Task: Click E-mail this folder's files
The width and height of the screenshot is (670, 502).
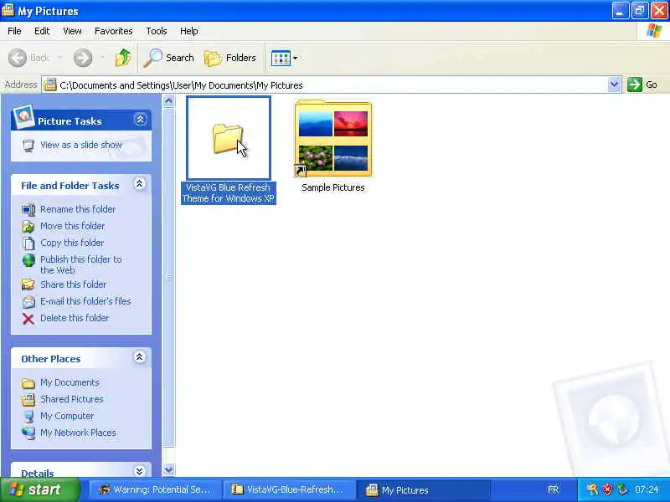Action: [85, 301]
